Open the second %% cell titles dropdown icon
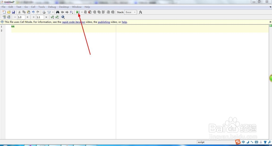 point(57,17)
